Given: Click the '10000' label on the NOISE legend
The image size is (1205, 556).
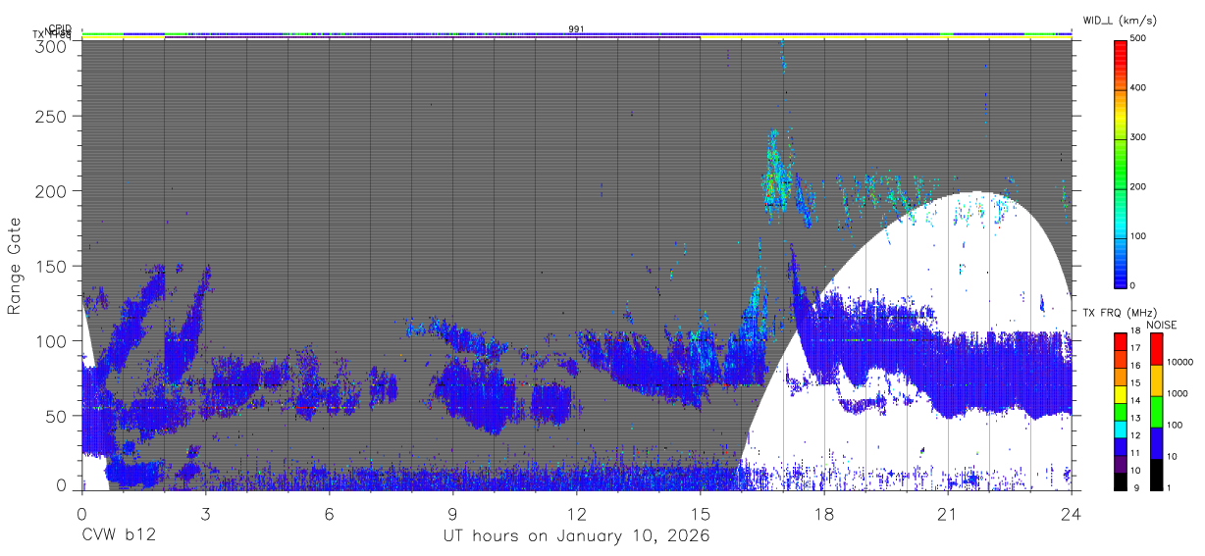Looking at the screenshot, I should coord(1181,362).
